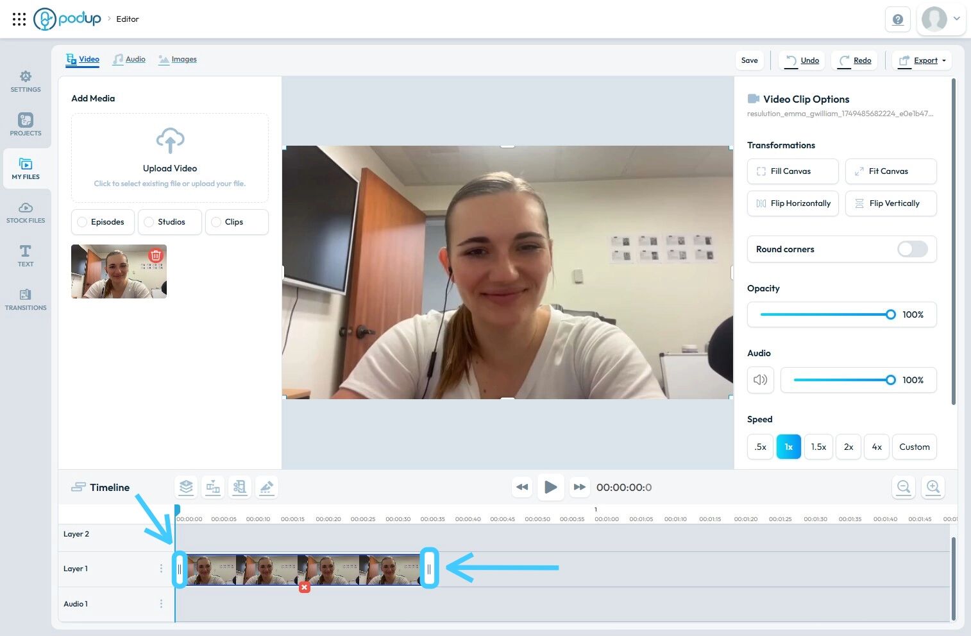Click the 00:01:00 timeline ruler mark
971x636 pixels.
(x=607, y=519)
